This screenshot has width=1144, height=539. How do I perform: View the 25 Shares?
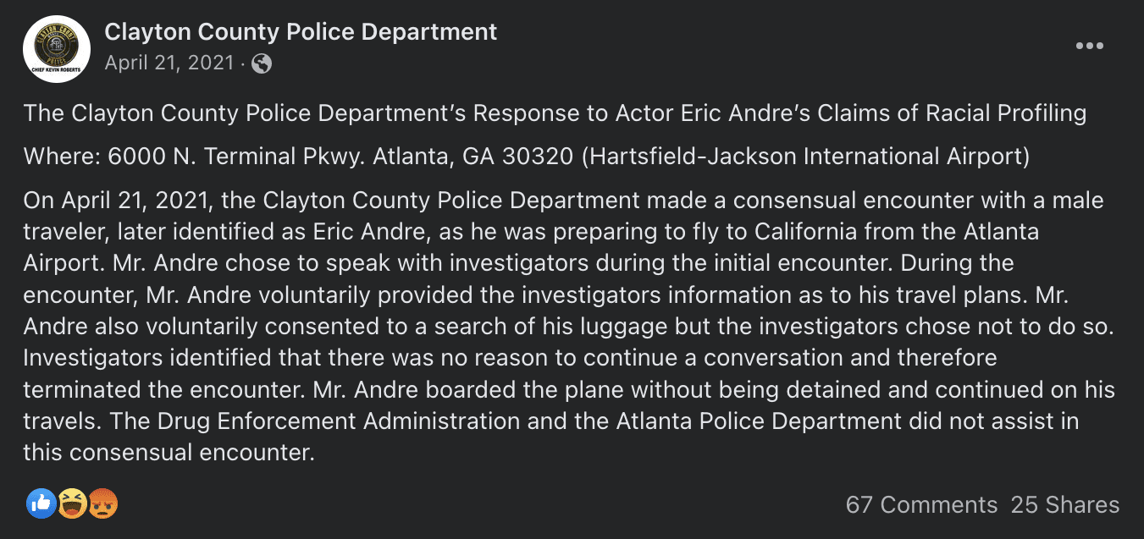coord(1065,505)
